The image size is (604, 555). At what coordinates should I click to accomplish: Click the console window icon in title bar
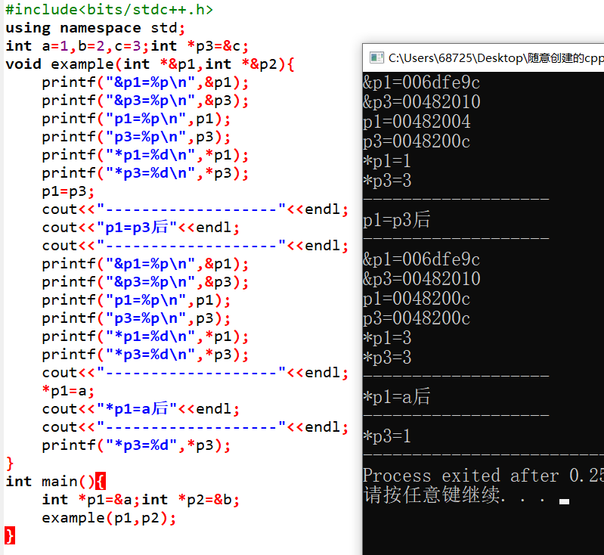click(376, 57)
